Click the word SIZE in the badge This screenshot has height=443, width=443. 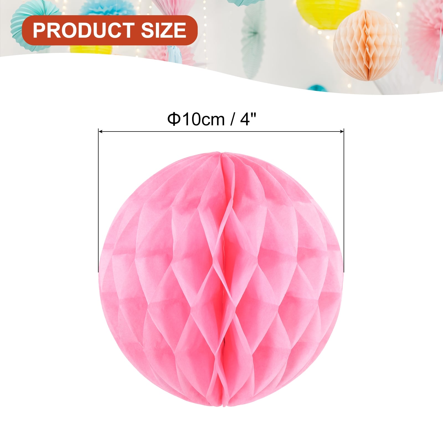click(x=164, y=30)
